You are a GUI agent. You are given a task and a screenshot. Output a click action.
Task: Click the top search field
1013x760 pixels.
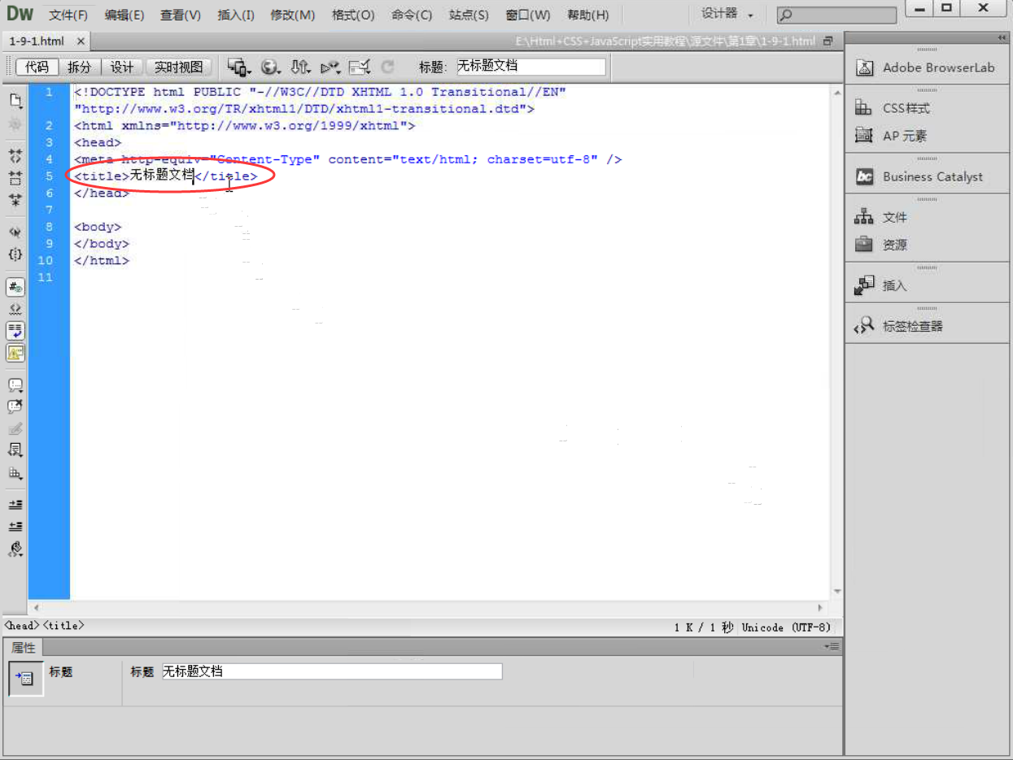836,15
